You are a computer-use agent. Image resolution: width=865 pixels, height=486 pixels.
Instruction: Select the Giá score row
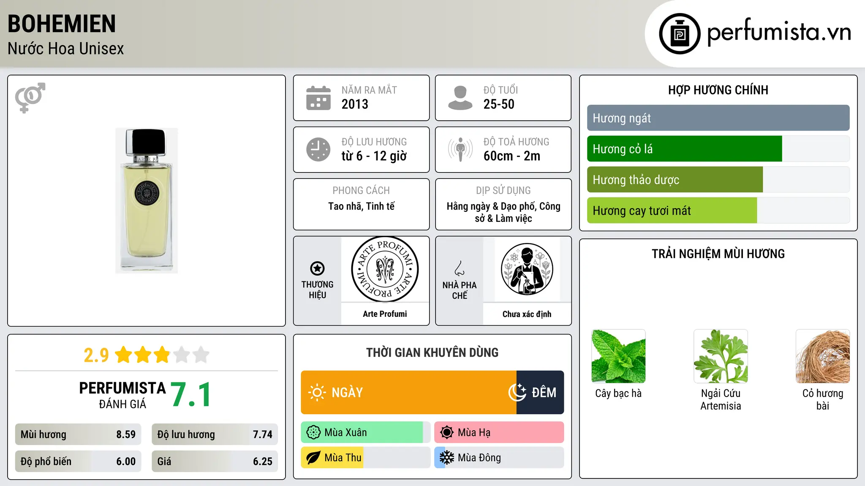click(215, 462)
